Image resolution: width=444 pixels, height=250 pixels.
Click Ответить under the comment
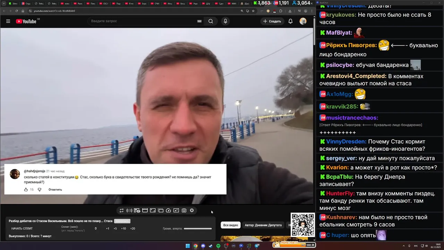coord(55,190)
